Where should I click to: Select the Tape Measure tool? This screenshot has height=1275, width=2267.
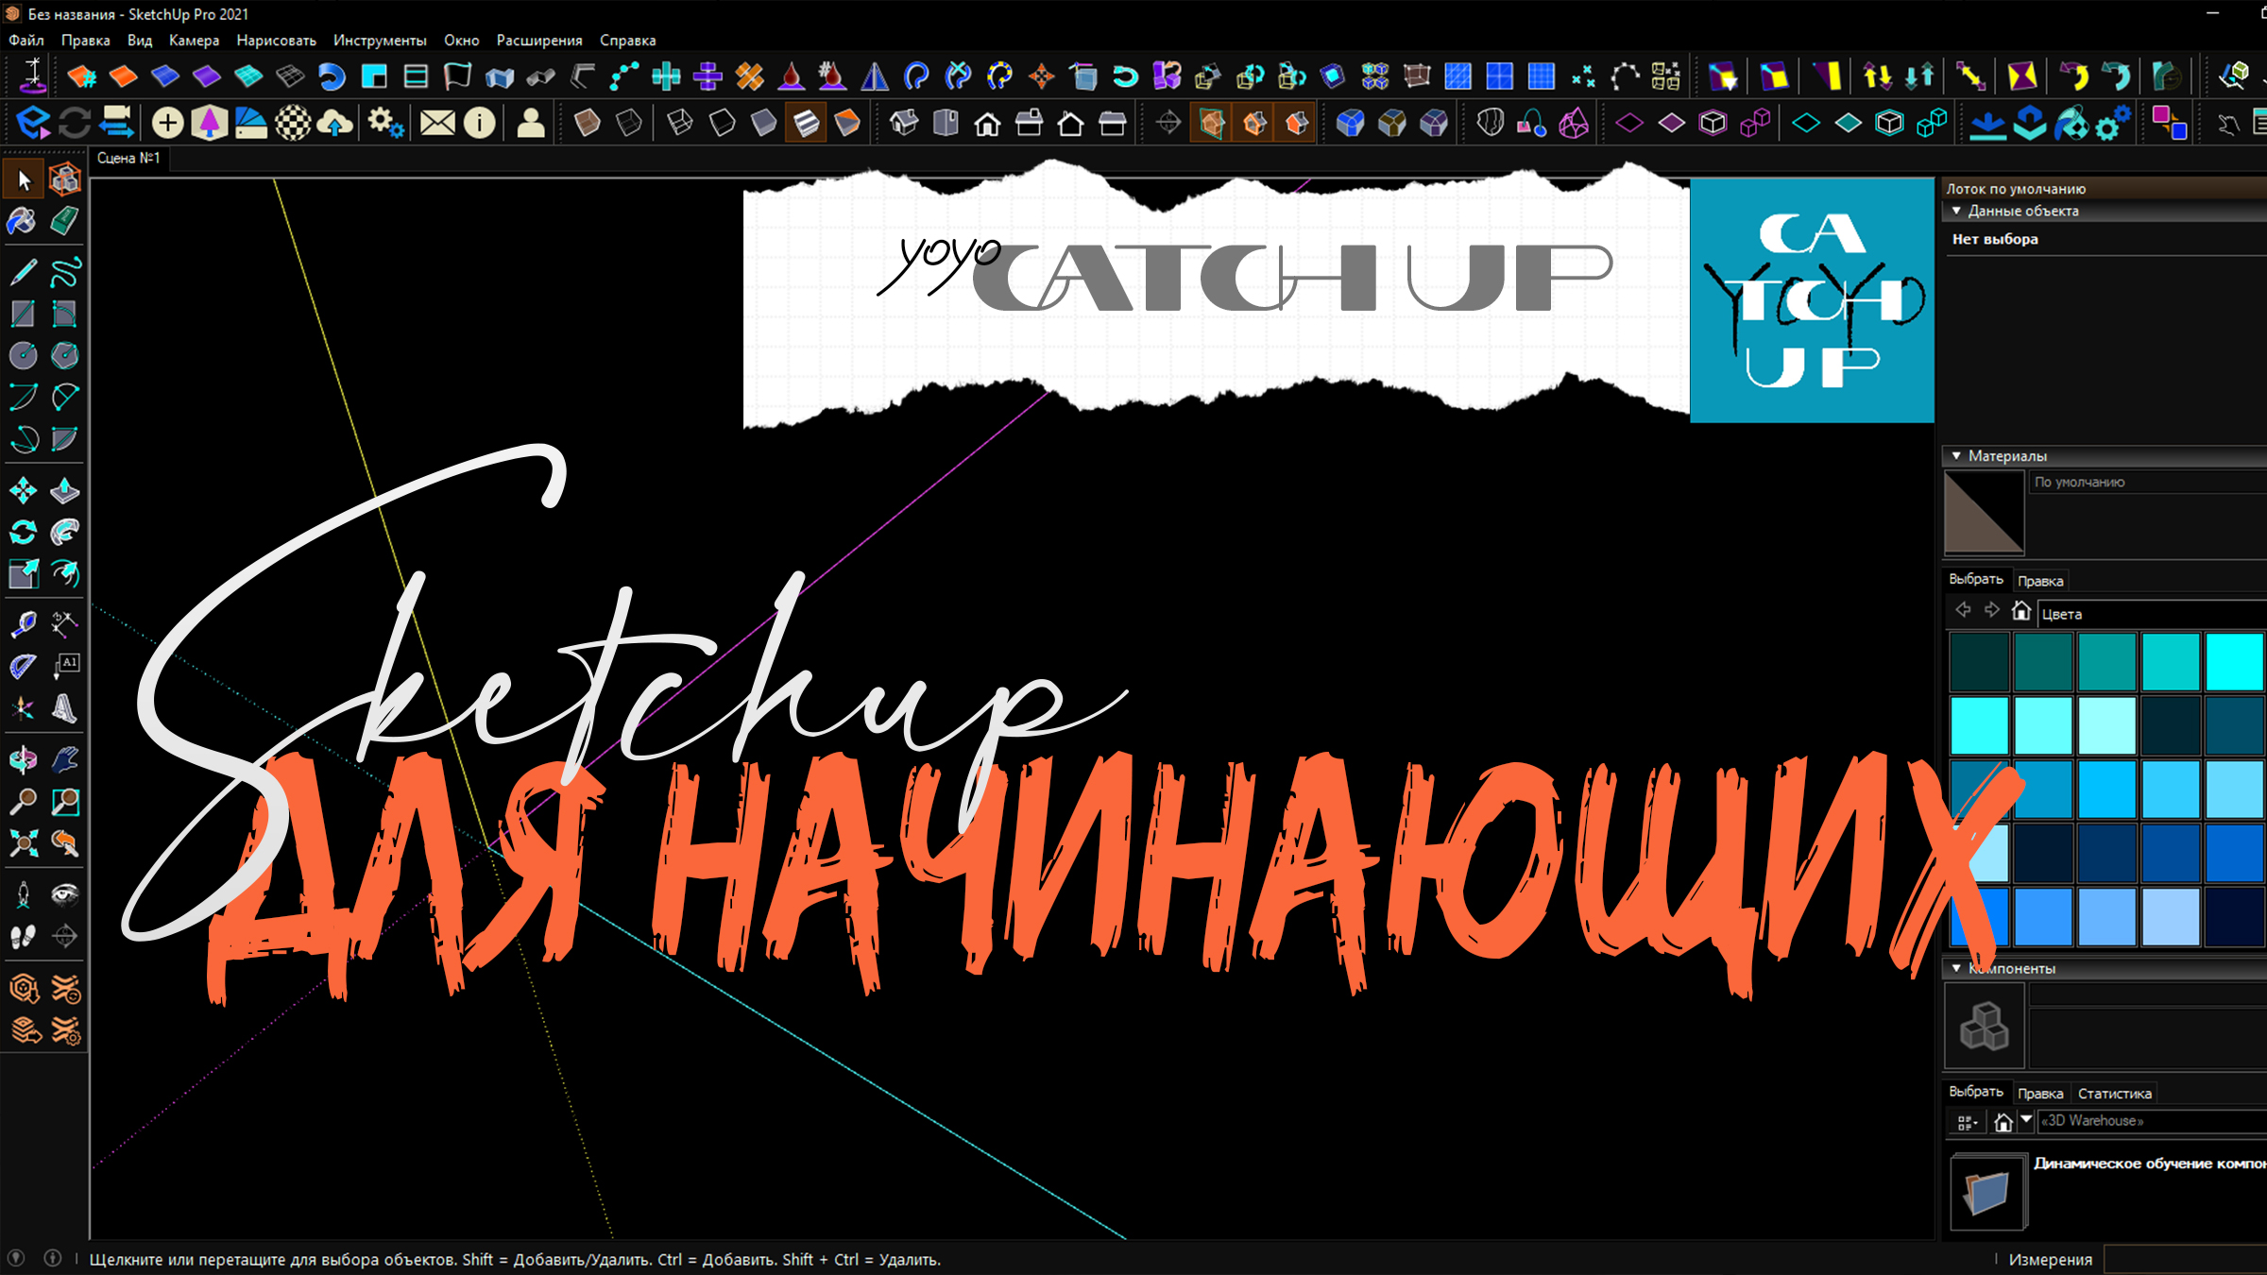click(x=23, y=624)
